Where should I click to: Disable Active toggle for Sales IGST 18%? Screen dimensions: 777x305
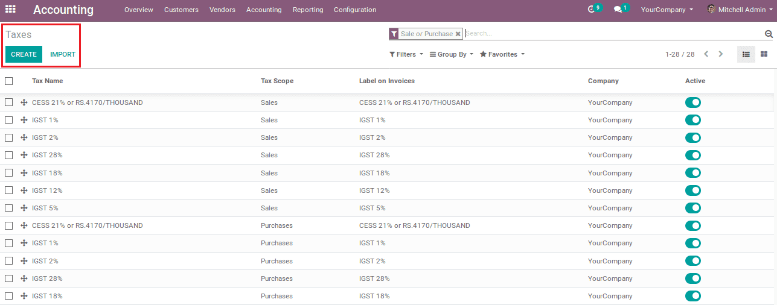[693, 173]
